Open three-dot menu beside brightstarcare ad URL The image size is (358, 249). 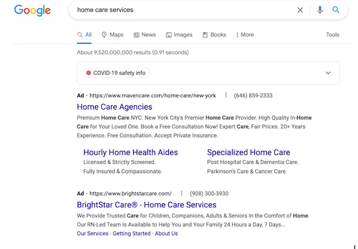[181, 194]
